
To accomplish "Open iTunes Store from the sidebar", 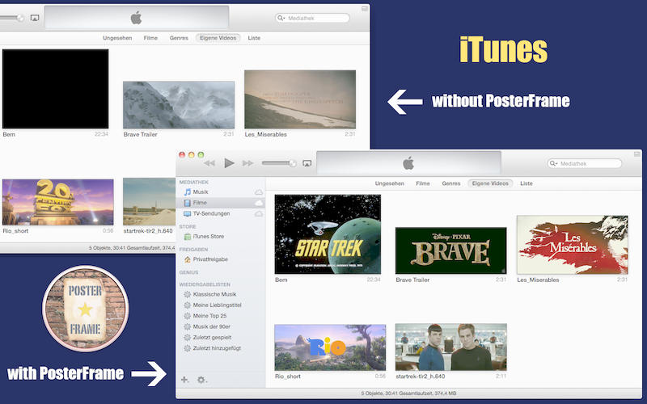I will (x=209, y=237).
